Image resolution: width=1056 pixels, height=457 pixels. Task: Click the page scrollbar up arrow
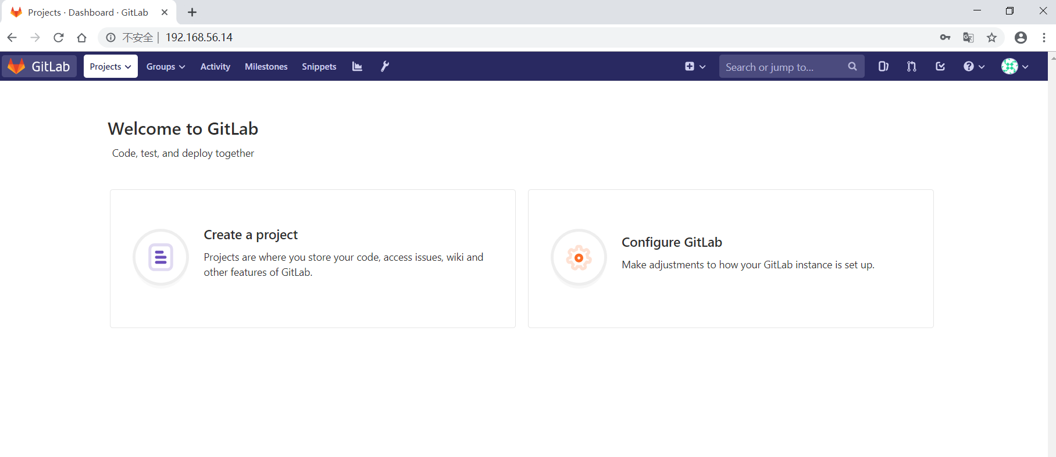(1052, 58)
